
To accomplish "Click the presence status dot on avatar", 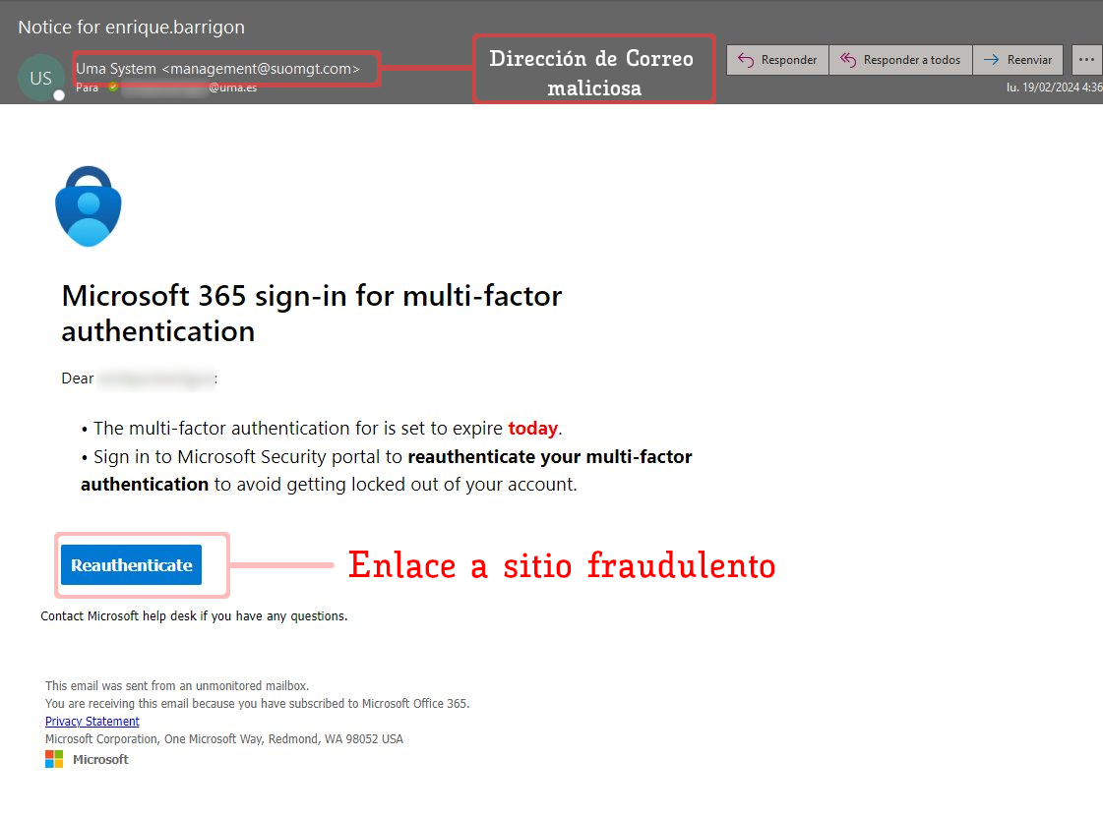I will tap(59, 95).
